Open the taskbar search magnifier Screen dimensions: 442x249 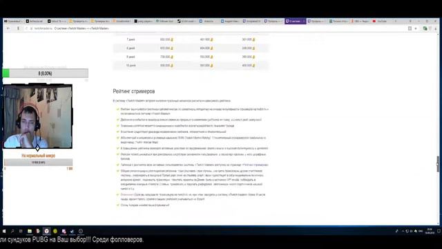12,231
